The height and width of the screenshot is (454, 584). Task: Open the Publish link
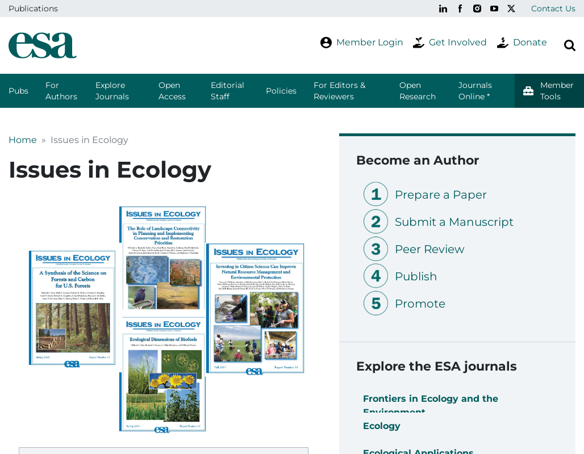(x=416, y=276)
